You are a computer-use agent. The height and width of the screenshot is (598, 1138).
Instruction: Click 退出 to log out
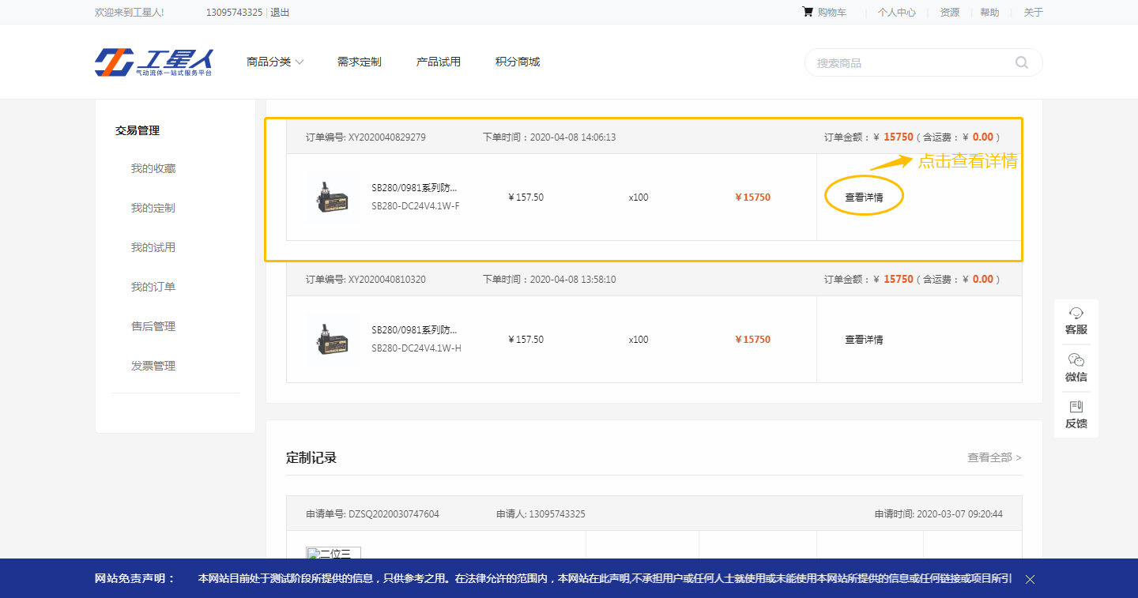click(280, 12)
